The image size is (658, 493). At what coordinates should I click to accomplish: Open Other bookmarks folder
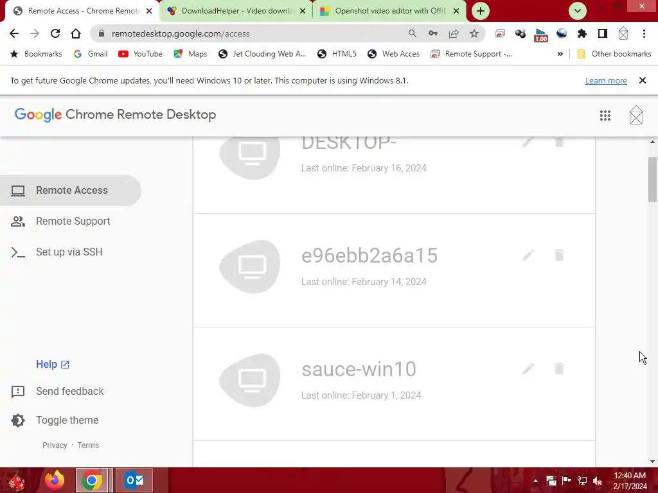pyautogui.click(x=614, y=54)
